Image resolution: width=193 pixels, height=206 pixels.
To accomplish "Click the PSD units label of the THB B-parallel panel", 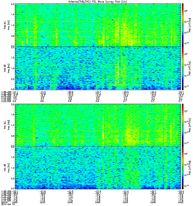I will click(x=190, y=68).
